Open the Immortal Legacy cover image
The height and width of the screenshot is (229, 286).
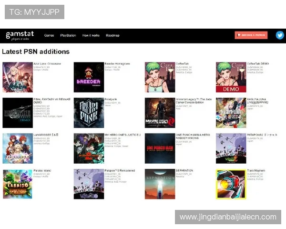click(x=160, y=113)
